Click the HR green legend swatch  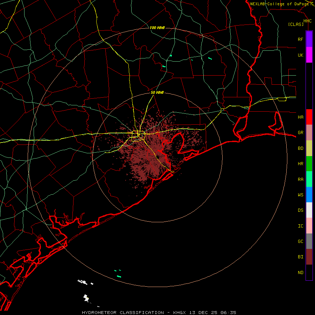(x=309, y=164)
